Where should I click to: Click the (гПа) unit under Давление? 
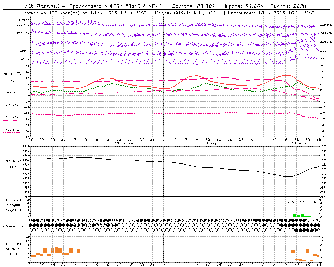(14, 167)
